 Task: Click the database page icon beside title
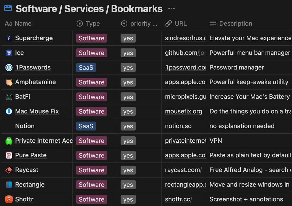(x=8, y=9)
